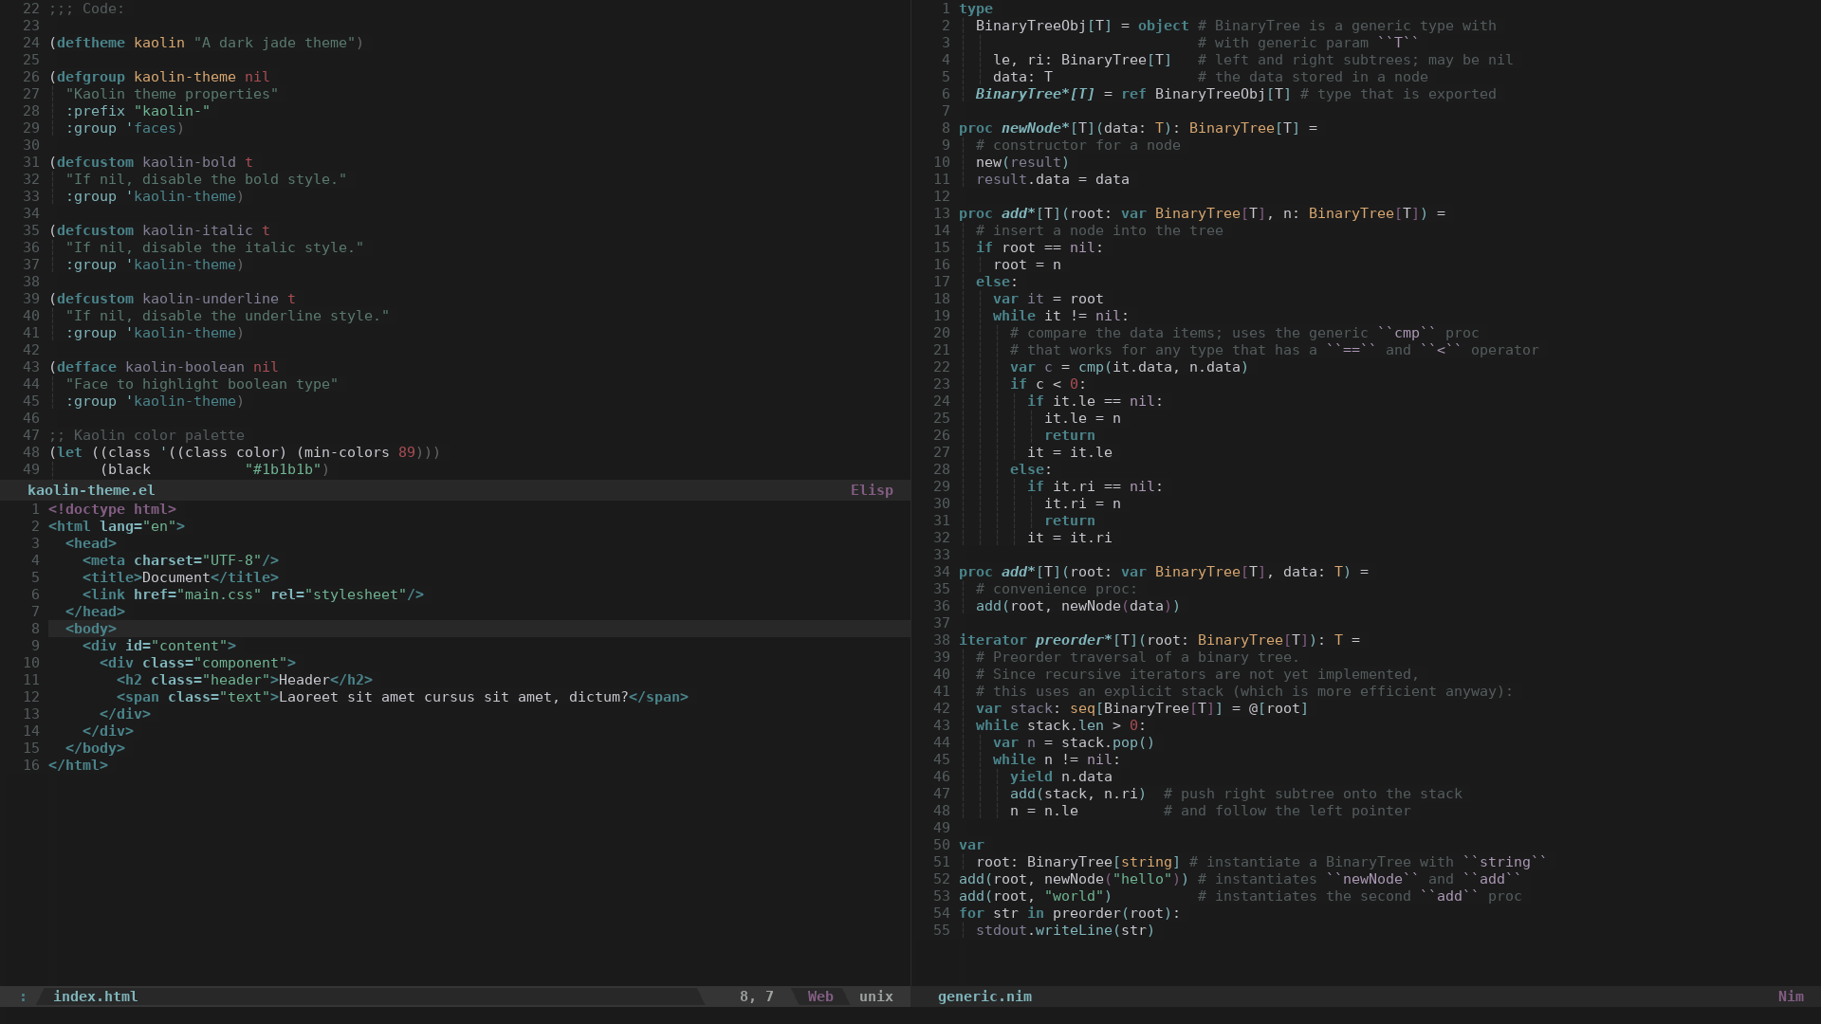Viewport: 1821px width, 1024px height.
Task: Click the closing '</html>' tag
Action: (78, 765)
